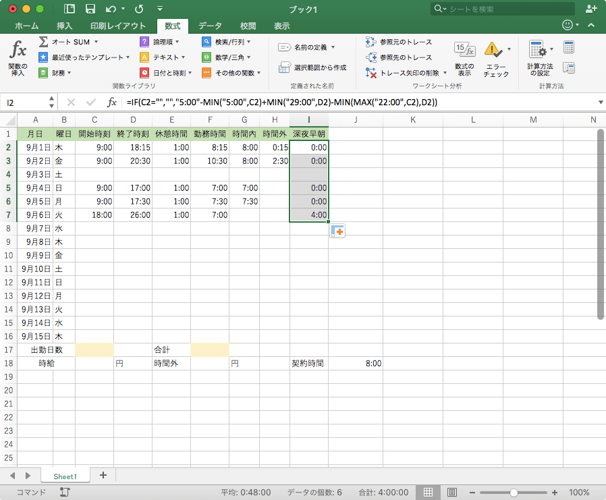Click the Trace Dependents icon

370,57
